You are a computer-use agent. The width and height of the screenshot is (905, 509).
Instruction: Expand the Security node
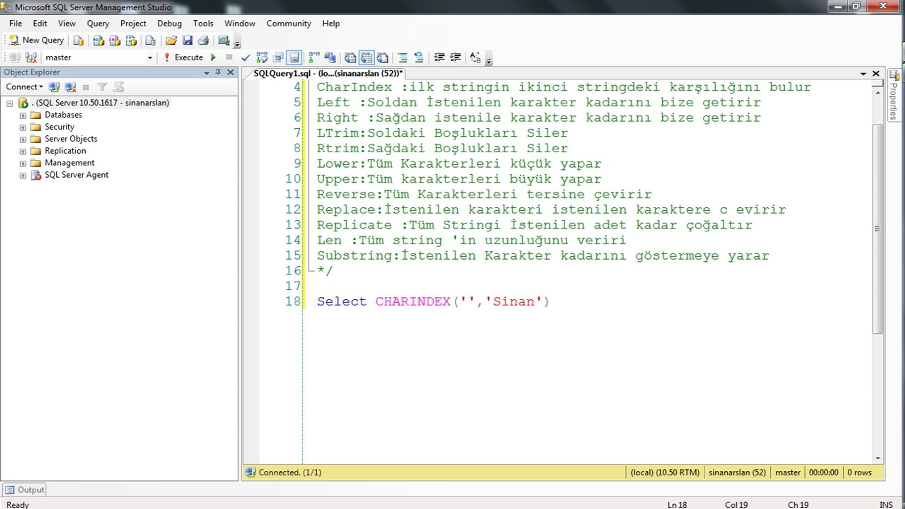23,128
